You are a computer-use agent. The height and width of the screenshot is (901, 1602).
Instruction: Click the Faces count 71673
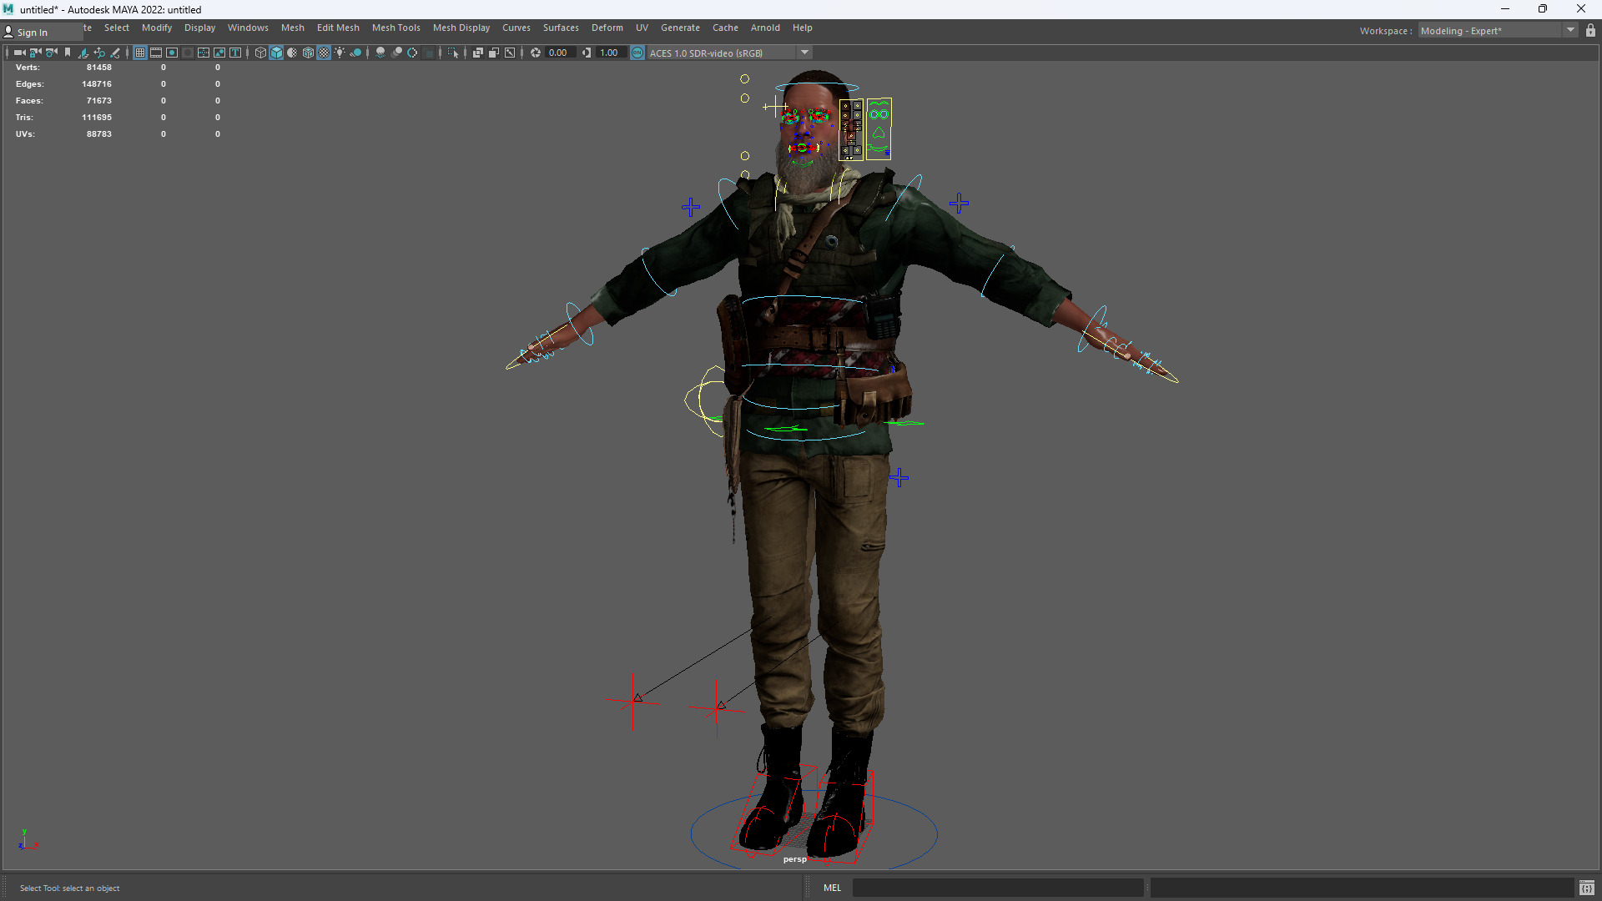[98, 101]
